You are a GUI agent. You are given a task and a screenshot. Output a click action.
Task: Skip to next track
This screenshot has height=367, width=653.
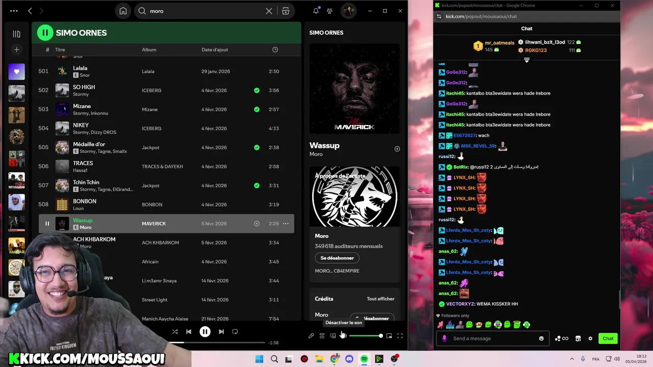[x=221, y=332]
